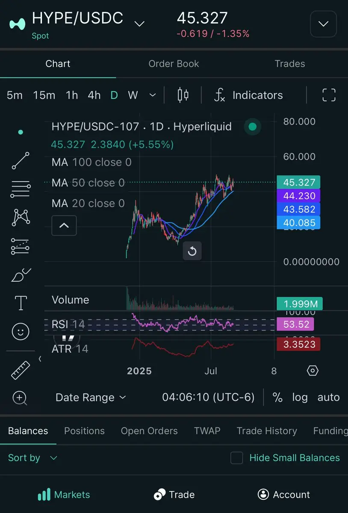This screenshot has width=348, height=513.
Task: Go to Account in bottom navigation
Action: [283, 494]
